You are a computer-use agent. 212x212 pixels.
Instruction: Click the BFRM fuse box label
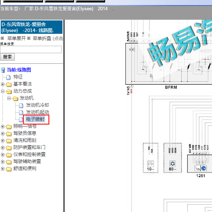pyautogui.click(x=171, y=87)
